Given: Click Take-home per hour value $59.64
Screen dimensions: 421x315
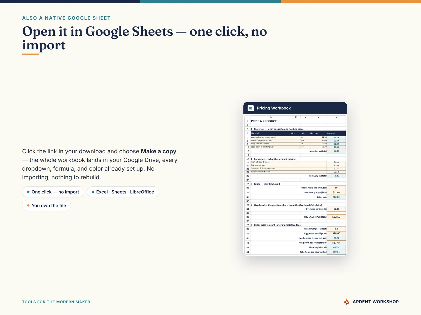Looking at the screenshot, I should pos(336,252).
